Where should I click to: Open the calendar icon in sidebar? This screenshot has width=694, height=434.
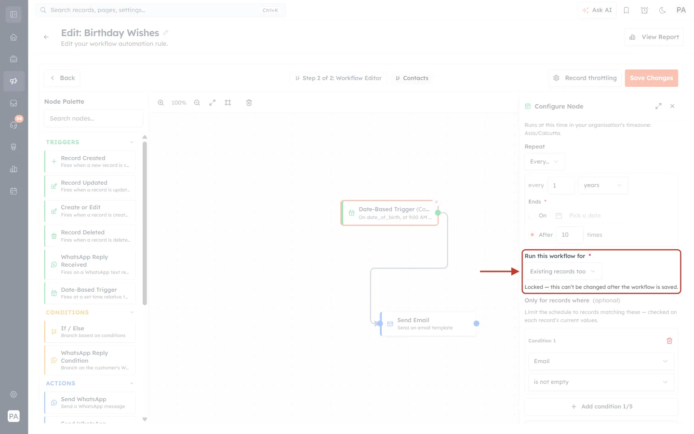tap(13, 191)
